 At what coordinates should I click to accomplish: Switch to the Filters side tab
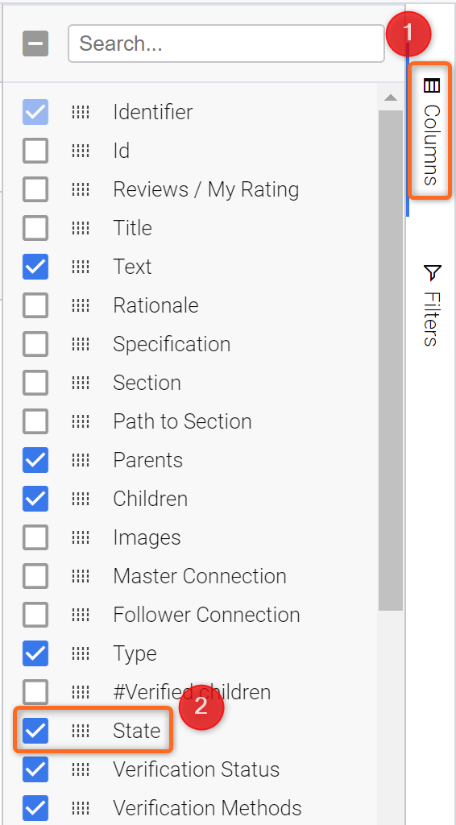(431, 305)
